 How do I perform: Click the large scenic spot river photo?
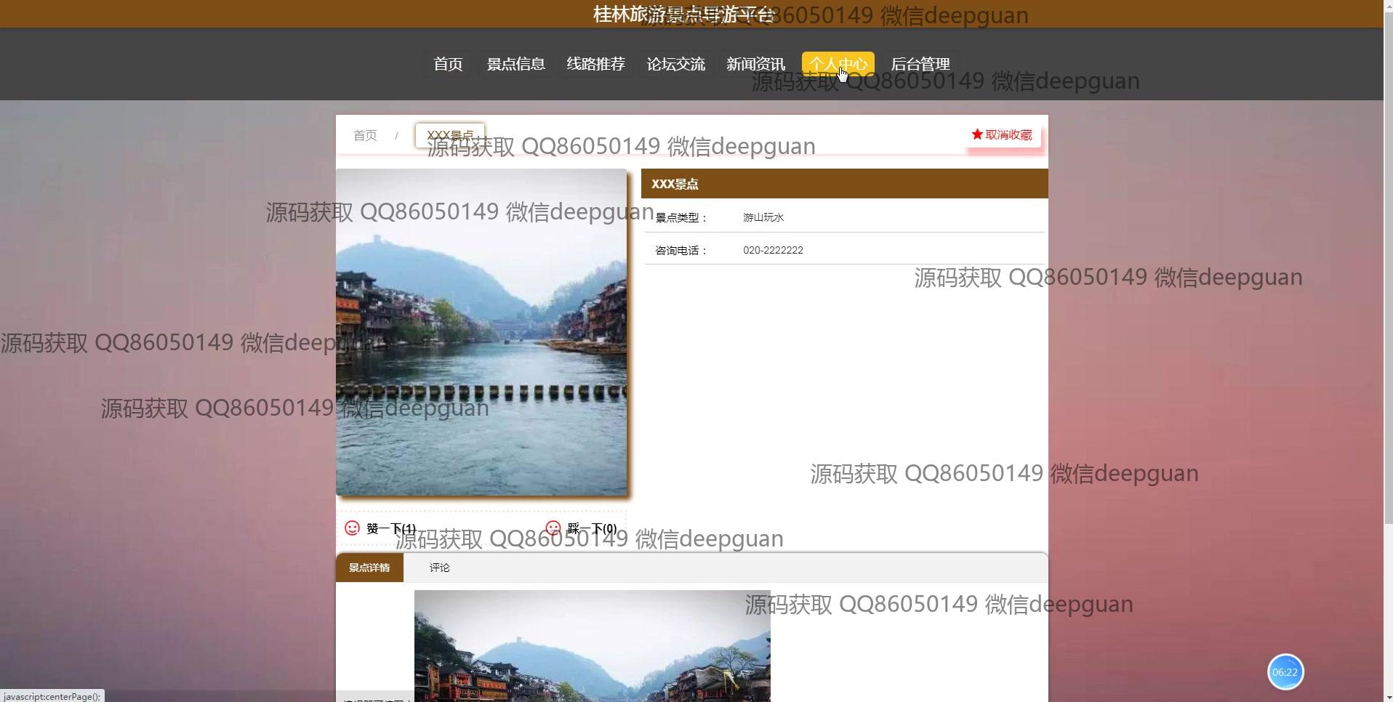click(481, 332)
